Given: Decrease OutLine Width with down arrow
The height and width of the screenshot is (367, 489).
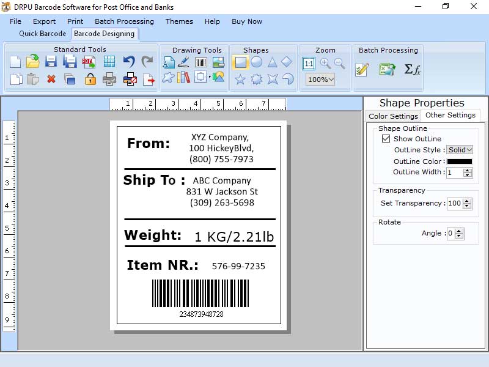Looking at the screenshot, I should tap(467, 175).
